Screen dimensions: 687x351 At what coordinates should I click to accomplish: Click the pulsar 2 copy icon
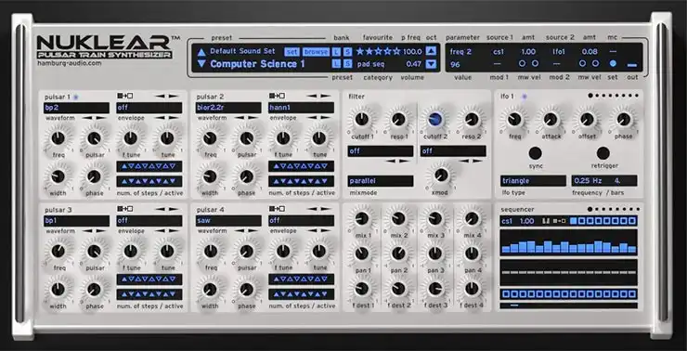[x=277, y=96]
